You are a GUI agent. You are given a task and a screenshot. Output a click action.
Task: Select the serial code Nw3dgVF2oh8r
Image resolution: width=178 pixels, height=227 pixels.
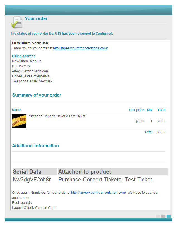pyautogui.click(x=32, y=180)
